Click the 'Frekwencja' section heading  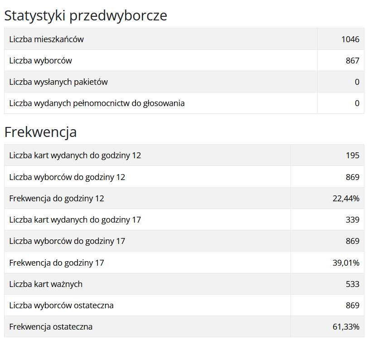click(40, 132)
